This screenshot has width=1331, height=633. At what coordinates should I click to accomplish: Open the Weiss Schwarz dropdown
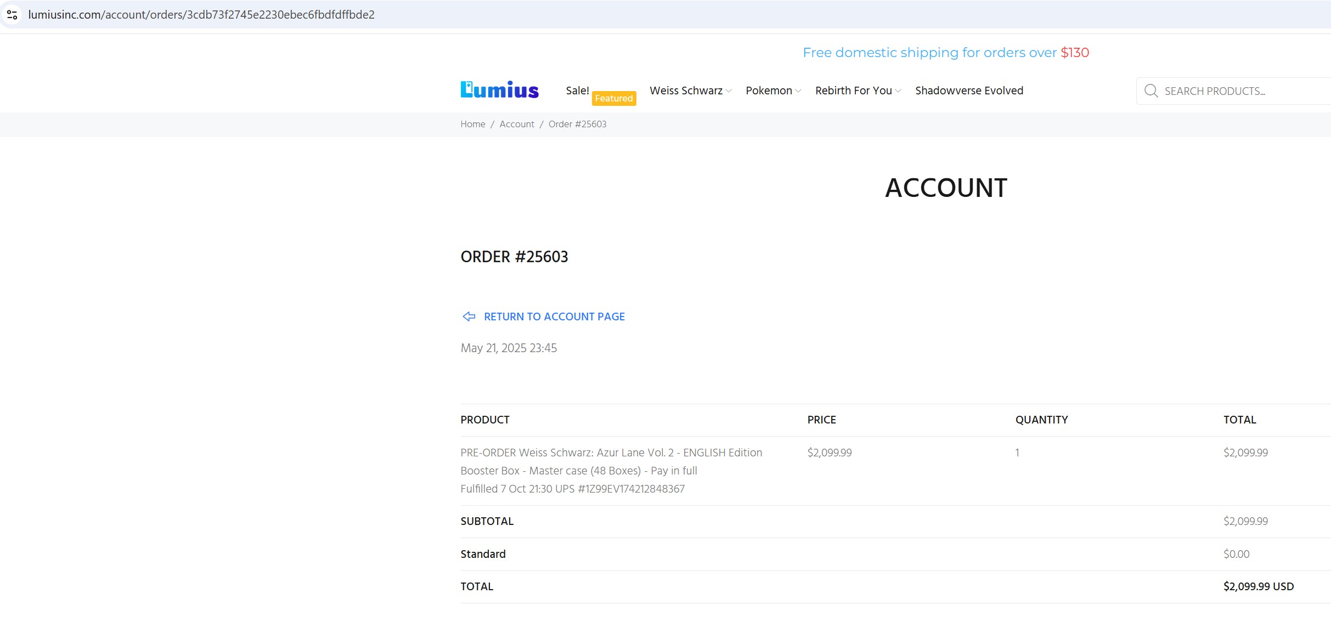click(x=686, y=91)
